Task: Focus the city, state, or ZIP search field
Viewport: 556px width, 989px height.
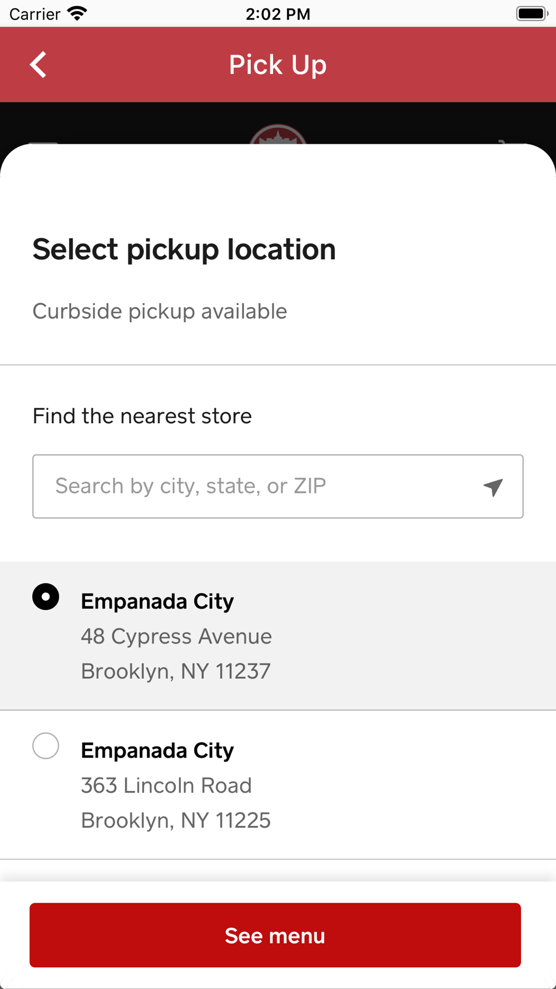Action: [256, 487]
